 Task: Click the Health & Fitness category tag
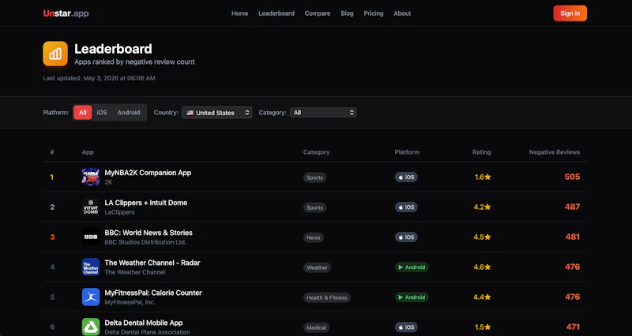coord(326,298)
